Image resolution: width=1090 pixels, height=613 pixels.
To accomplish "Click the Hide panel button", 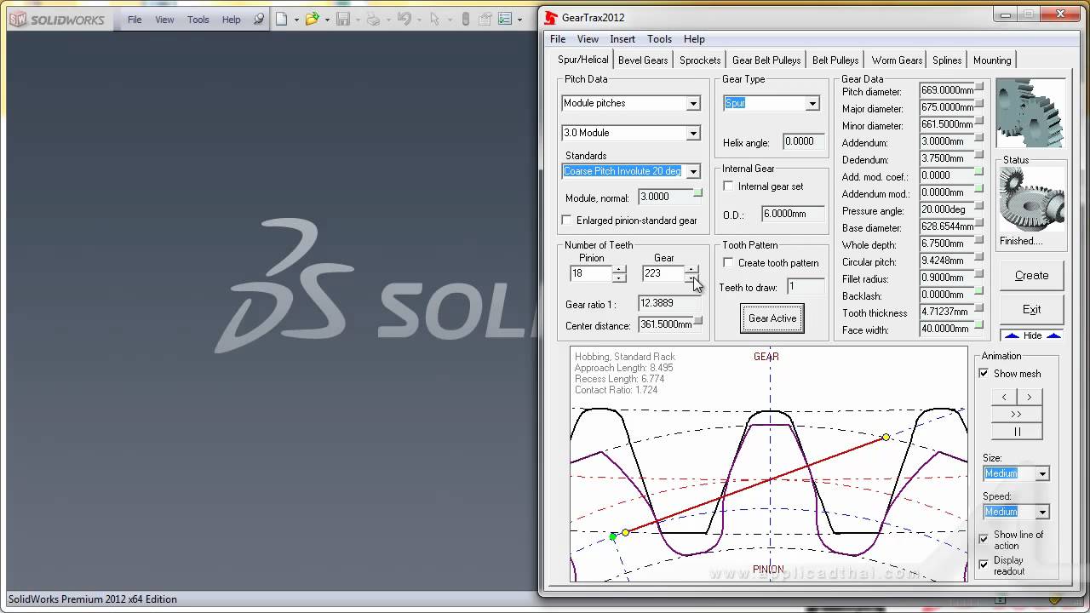I will pyautogui.click(x=1032, y=335).
